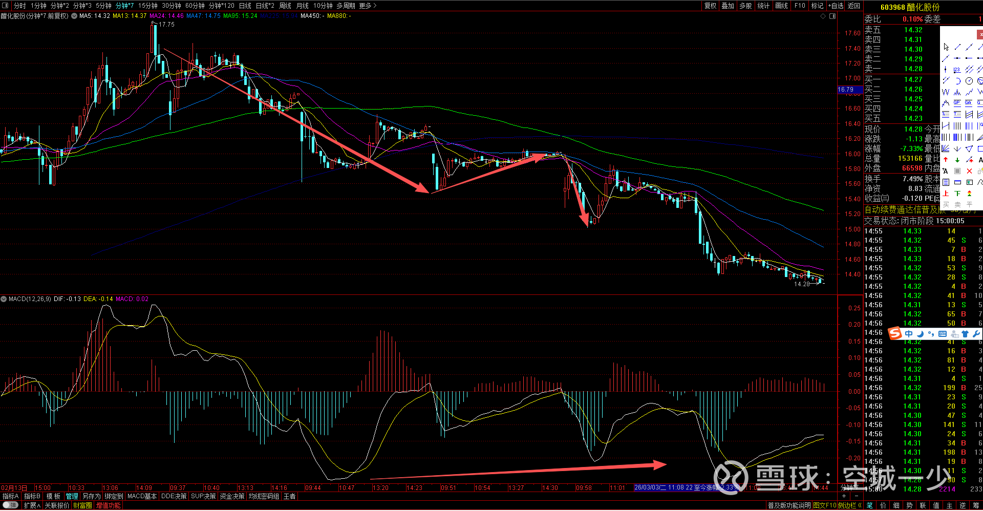Image resolution: width=983 pixels, height=511 pixels.
Task: Toggle the 弹 switch at bottom left
Action: (10, 505)
